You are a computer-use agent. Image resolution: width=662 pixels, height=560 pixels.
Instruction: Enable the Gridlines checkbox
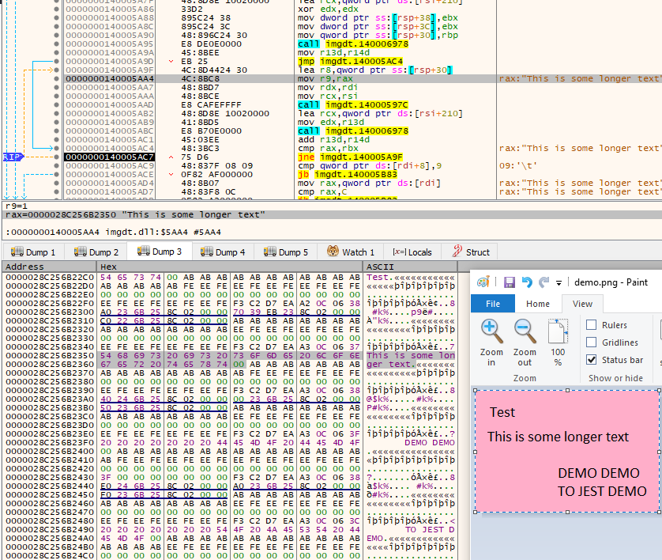coord(592,342)
